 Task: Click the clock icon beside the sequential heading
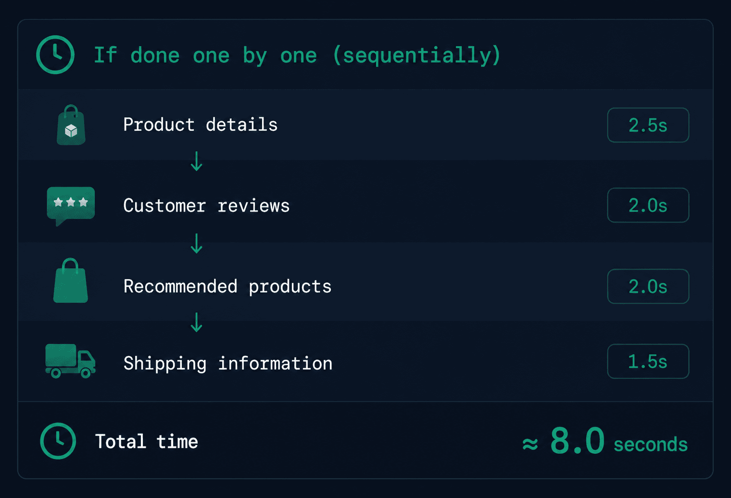coord(55,54)
